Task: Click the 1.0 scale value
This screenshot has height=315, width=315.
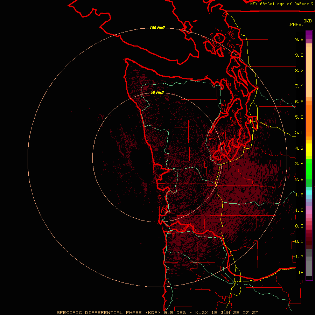Action: 299,210
